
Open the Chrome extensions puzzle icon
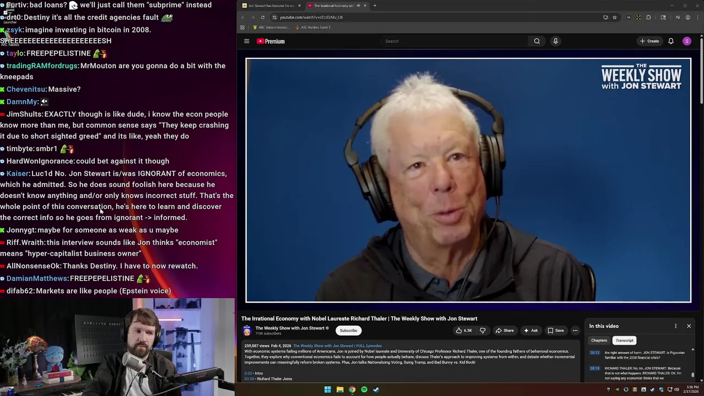(648, 17)
